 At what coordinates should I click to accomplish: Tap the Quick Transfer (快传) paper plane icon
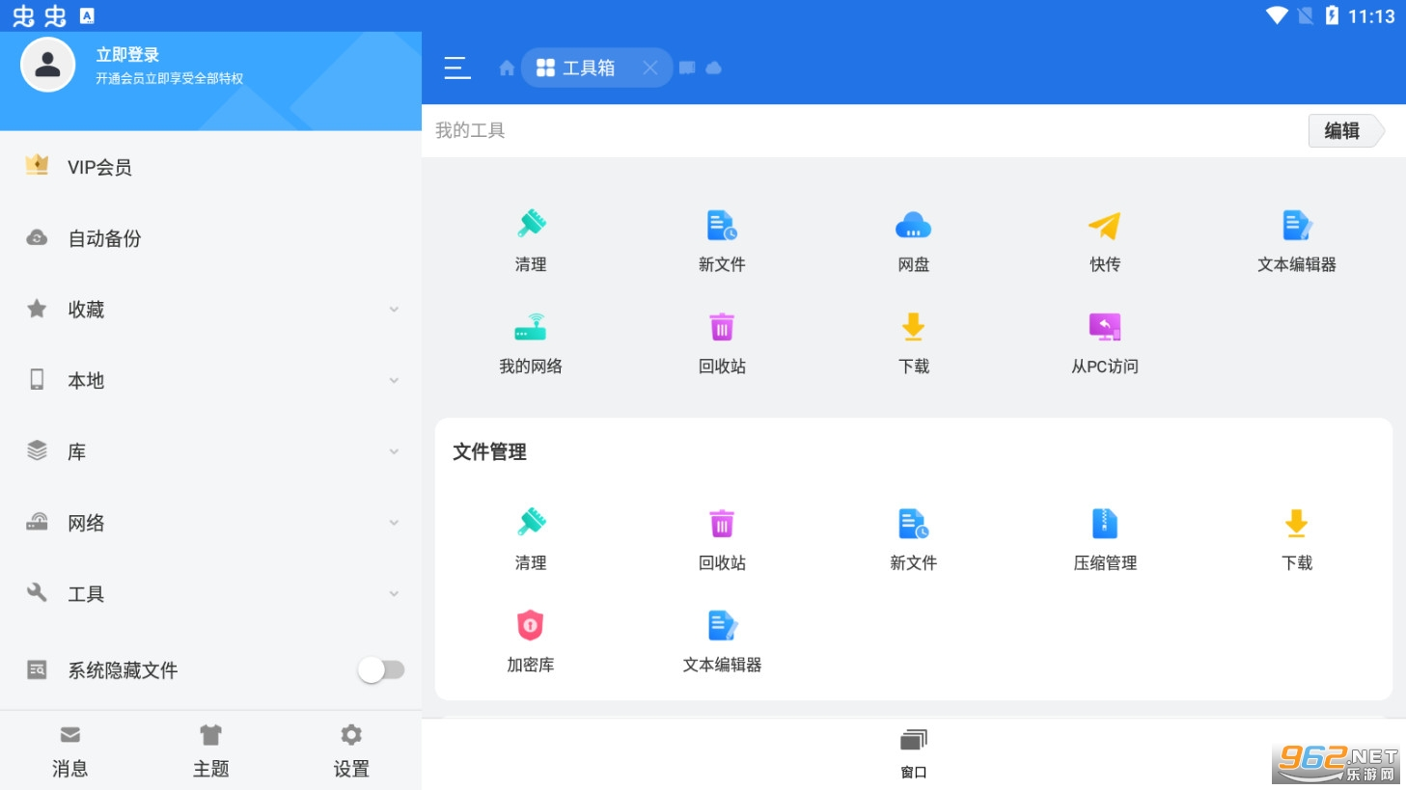pyautogui.click(x=1104, y=227)
